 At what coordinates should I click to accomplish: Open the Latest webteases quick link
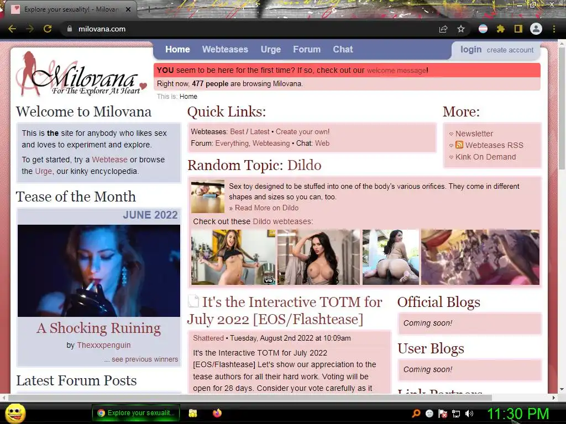click(x=260, y=131)
